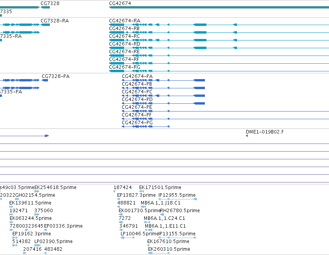Select the CG42674-PG protein label
329x255 pixels.
[137, 123]
